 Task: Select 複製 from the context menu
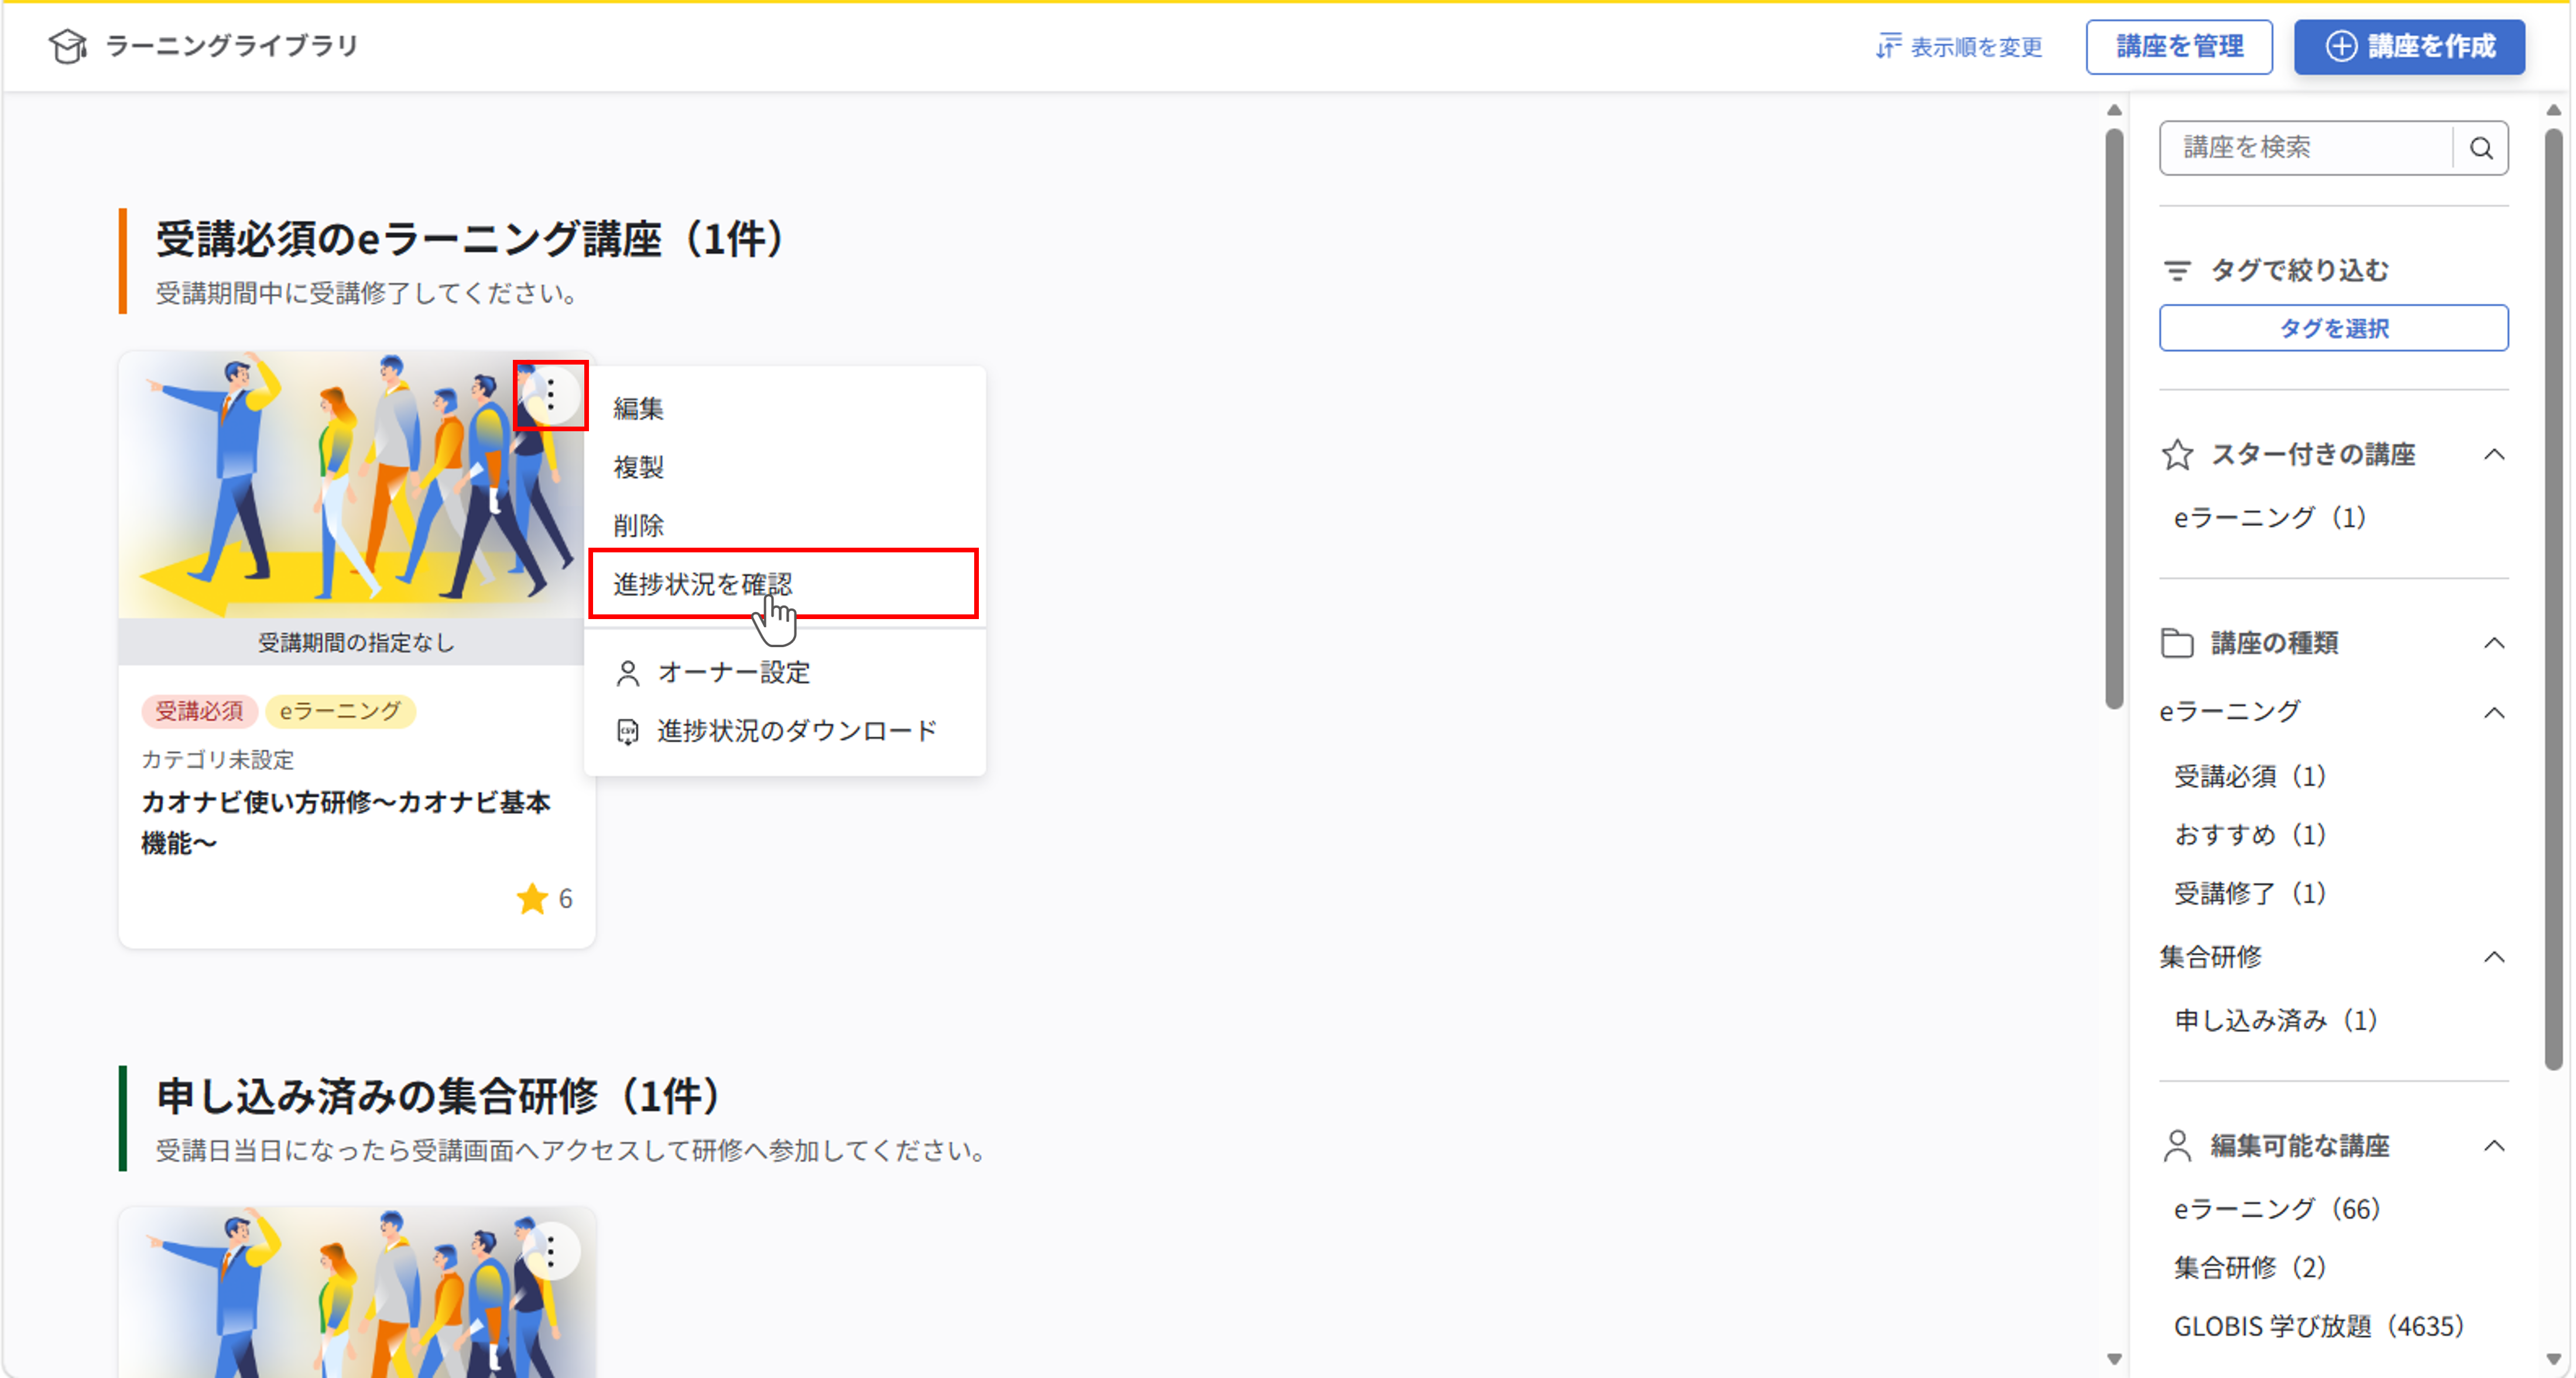(785, 467)
